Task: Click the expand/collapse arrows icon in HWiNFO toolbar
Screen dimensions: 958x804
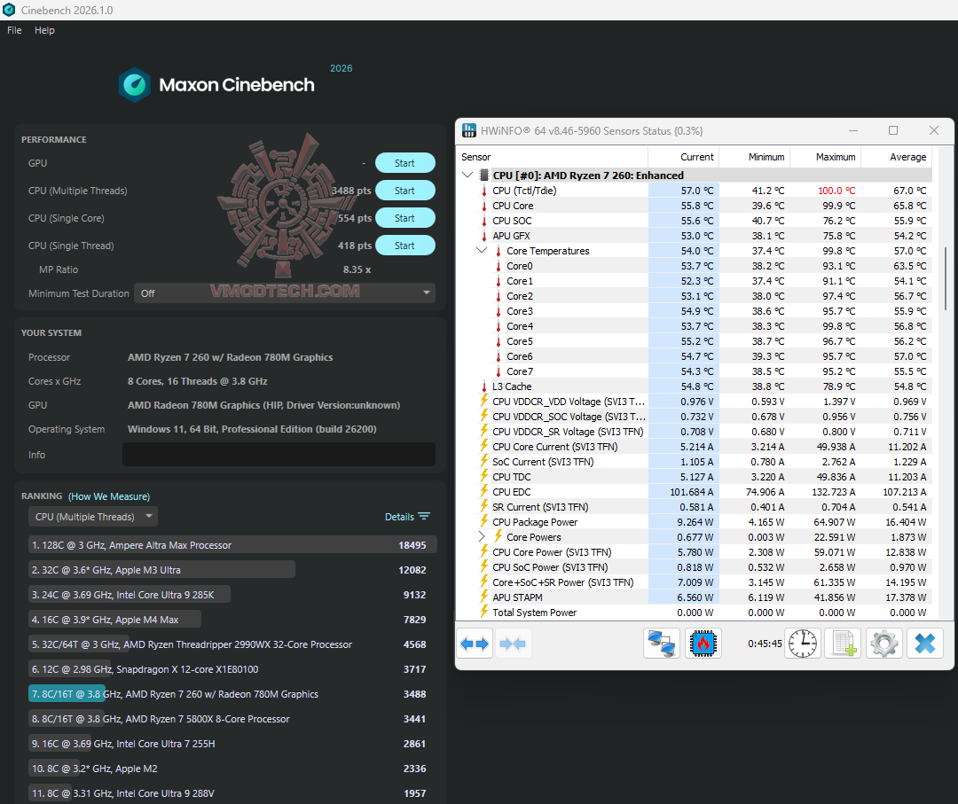Action: click(x=475, y=644)
